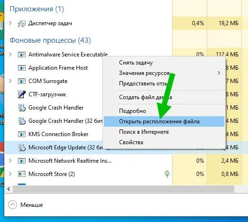Click the Task Manager app icon (Диспетчер задач)
The height and width of the screenshot is (222, 248).
(22, 24)
